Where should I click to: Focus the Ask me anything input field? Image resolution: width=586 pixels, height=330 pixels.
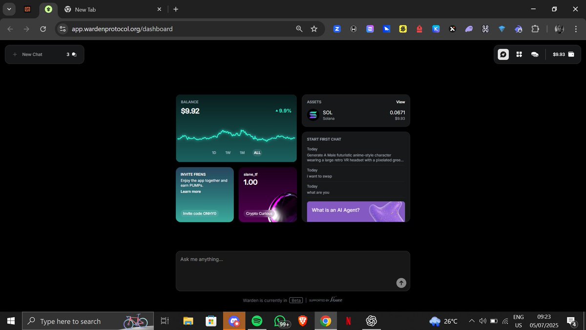293,271
